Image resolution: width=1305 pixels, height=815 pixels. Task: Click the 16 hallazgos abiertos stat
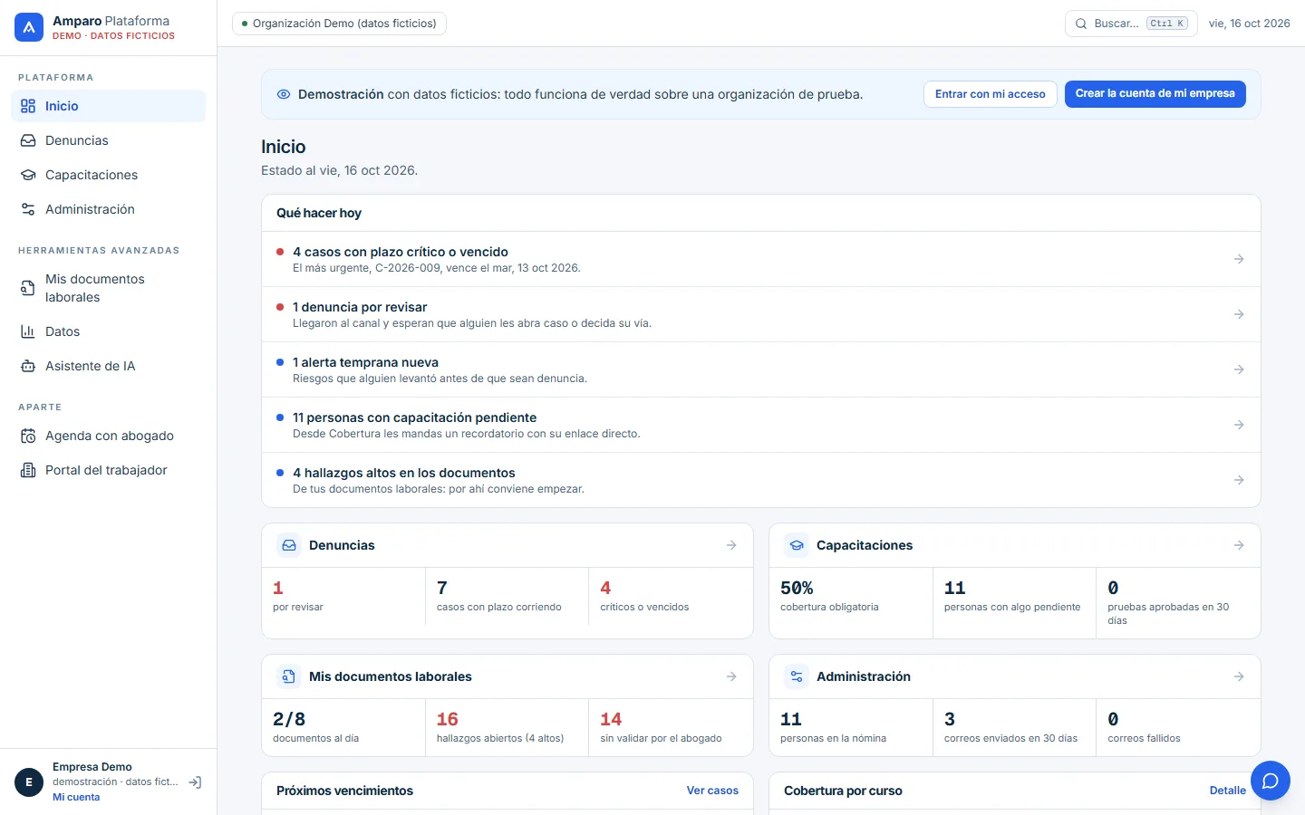click(507, 727)
